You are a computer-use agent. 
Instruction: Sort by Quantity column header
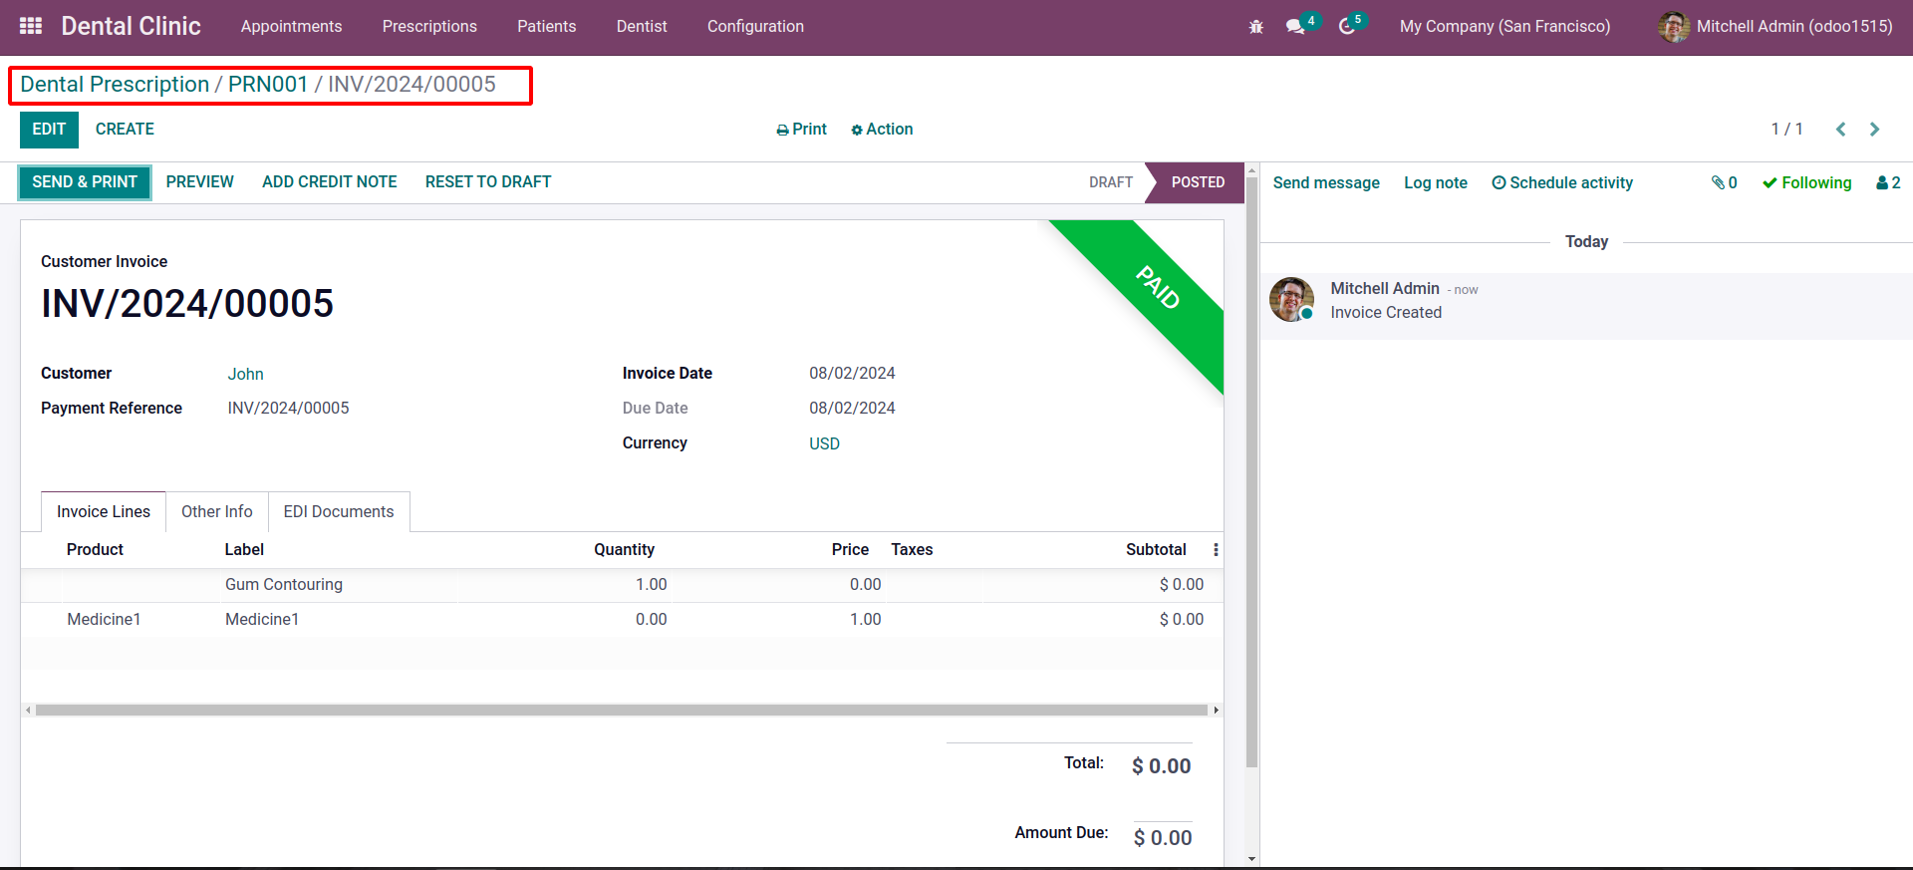[624, 550]
